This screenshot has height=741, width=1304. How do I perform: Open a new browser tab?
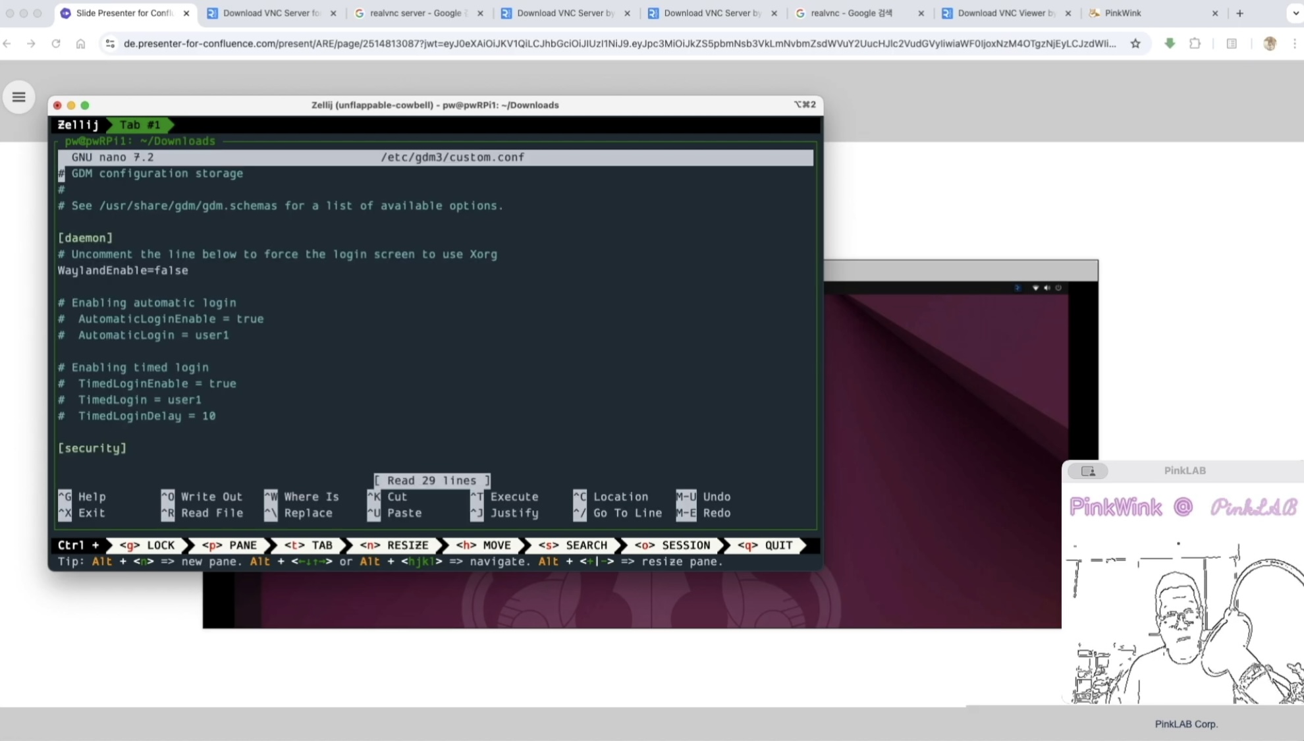pos(1240,13)
